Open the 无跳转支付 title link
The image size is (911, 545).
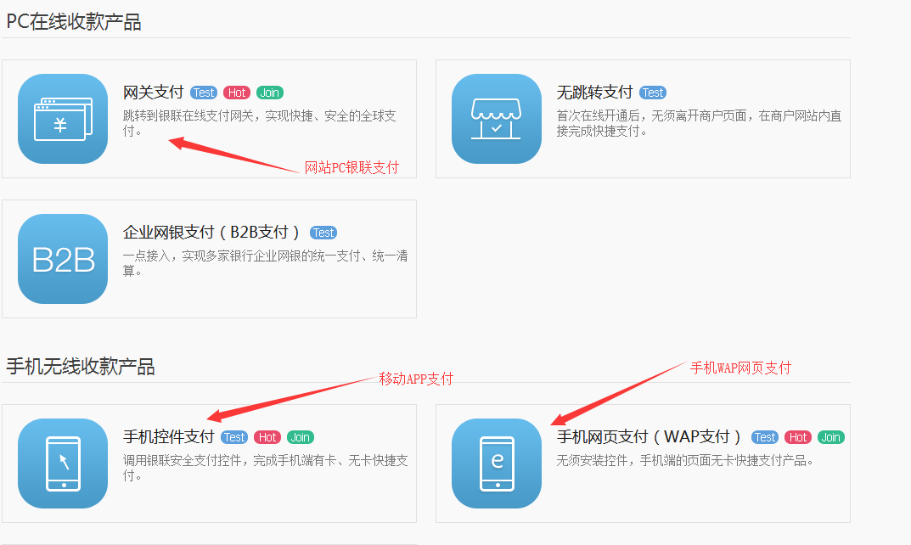[594, 93]
